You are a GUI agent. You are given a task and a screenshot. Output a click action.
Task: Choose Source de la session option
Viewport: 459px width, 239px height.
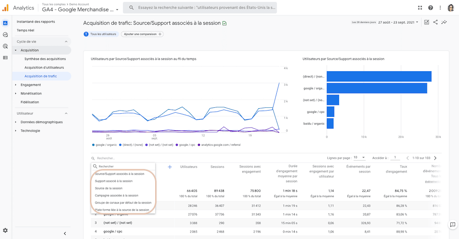pos(109,189)
